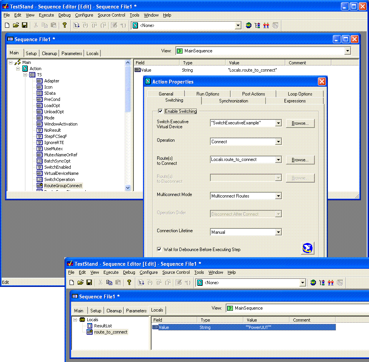Viewport: 369px width, 362px height.
Task: Click Cut icon in top toolbar
Action: (x=36, y=25)
